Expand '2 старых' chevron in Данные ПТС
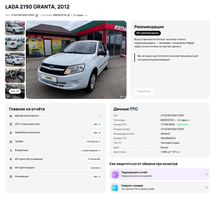 [189, 120]
